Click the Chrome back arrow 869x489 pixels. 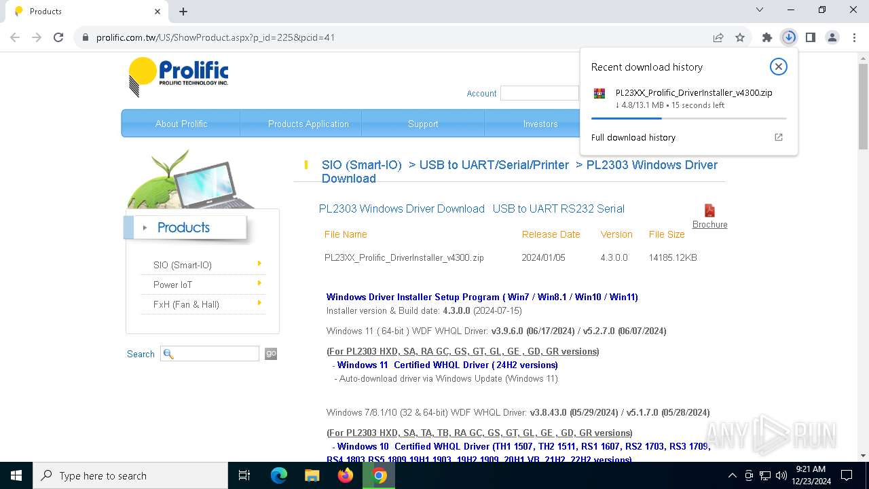[15, 37]
